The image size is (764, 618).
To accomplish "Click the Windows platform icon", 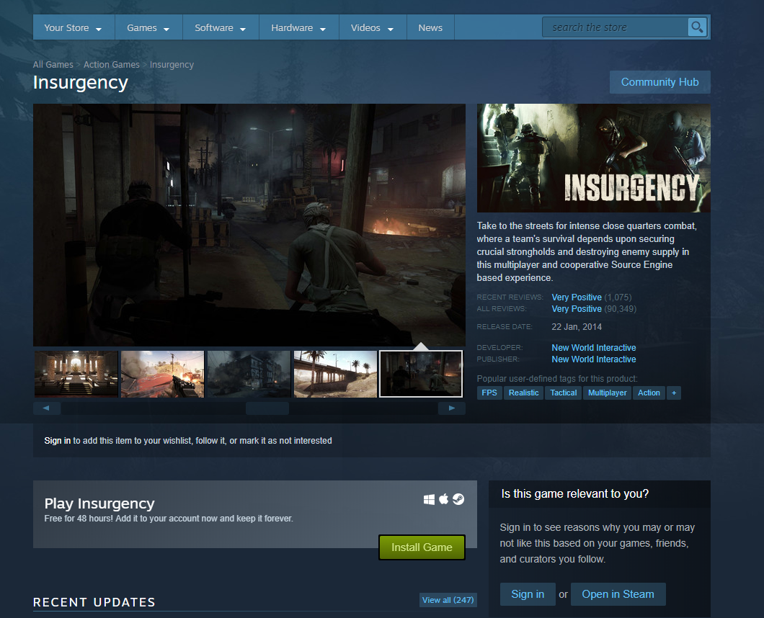I will tap(430, 499).
